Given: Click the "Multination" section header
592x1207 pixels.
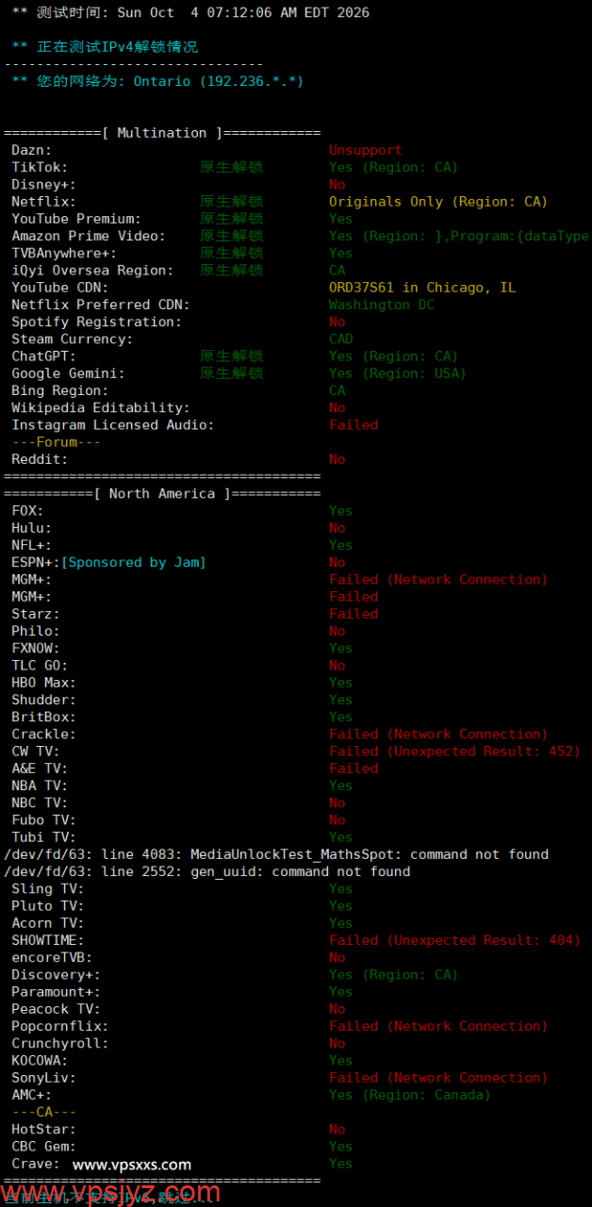Looking at the screenshot, I should point(161,133).
